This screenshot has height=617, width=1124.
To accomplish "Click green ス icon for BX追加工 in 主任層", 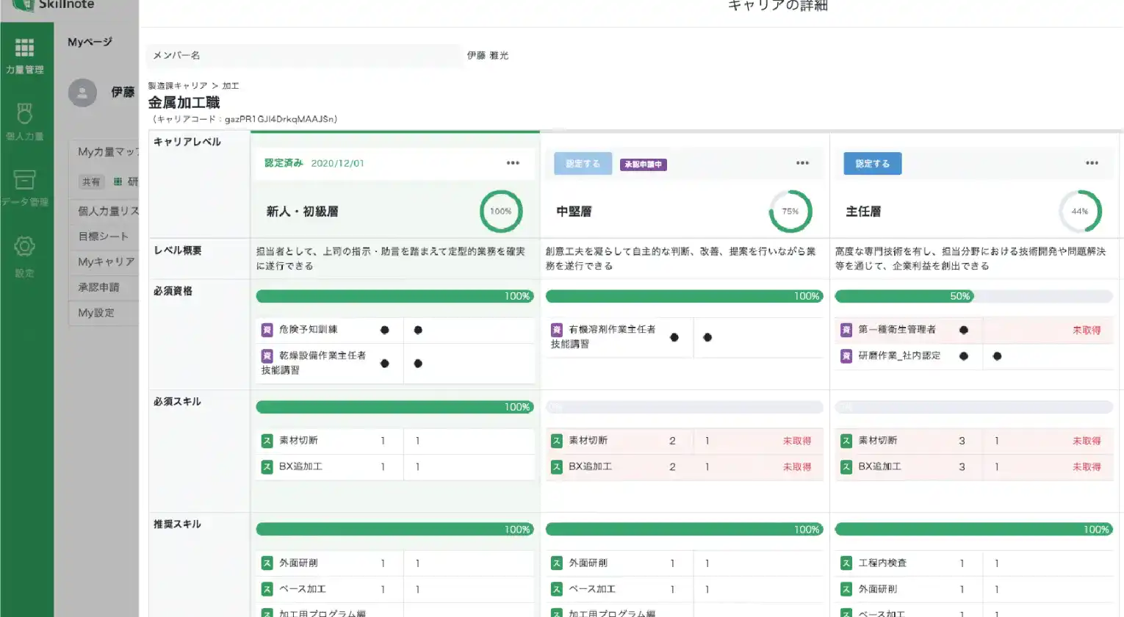I will coord(846,466).
